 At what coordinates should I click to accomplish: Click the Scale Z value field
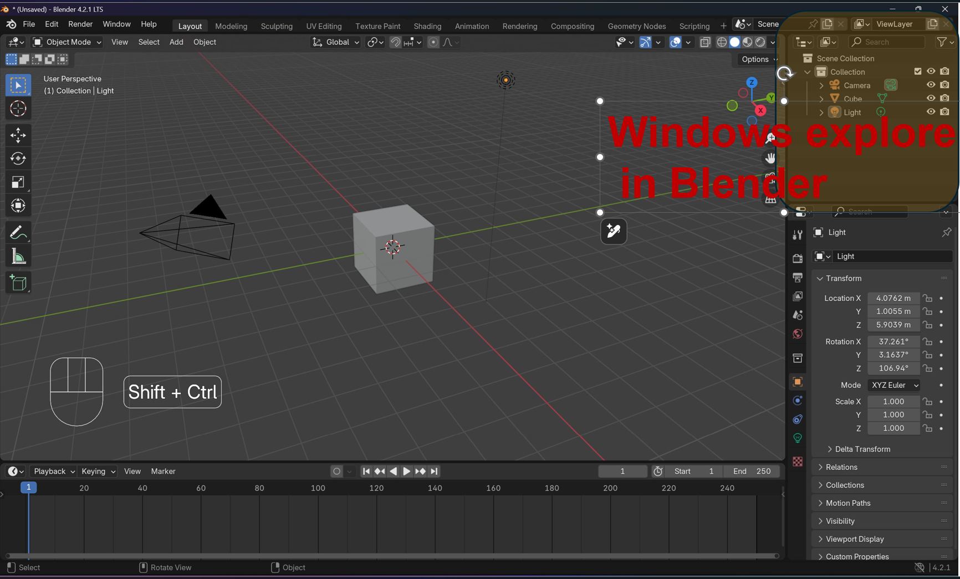(893, 428)
